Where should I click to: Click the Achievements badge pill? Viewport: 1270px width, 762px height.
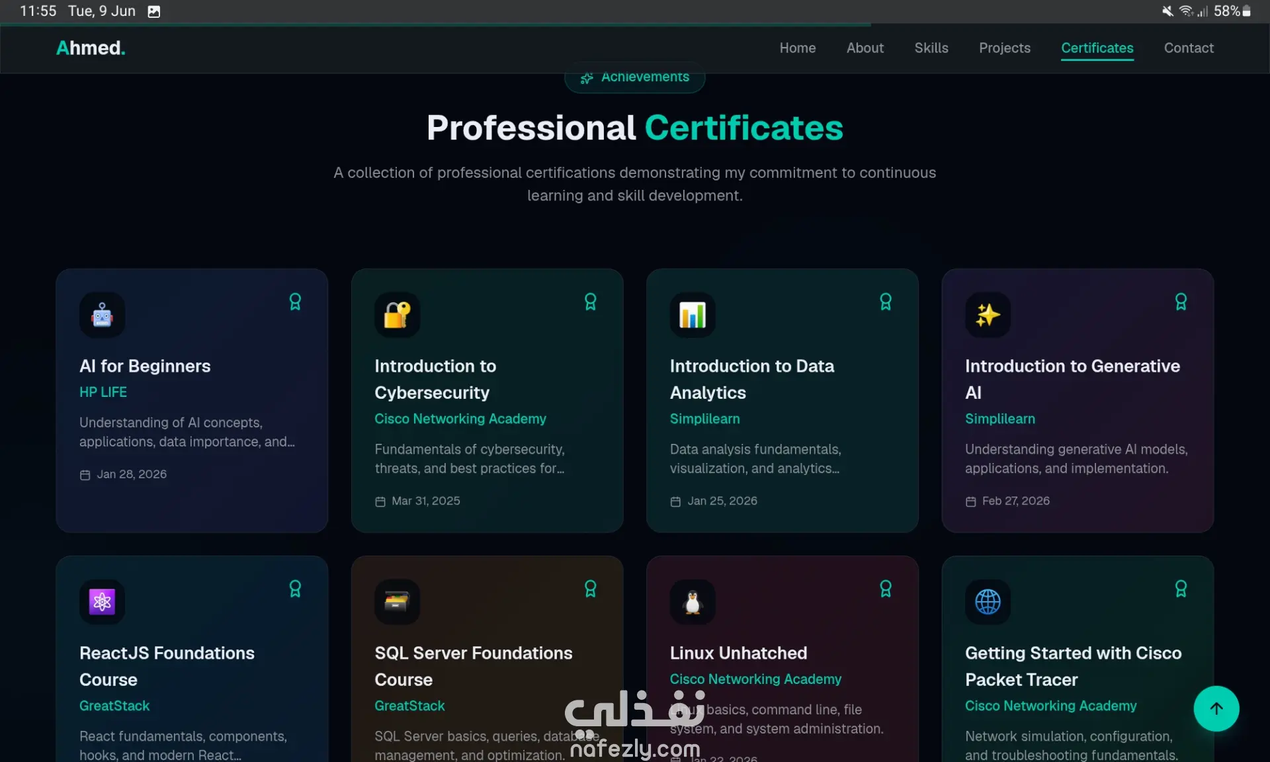[x=634, y=77]
